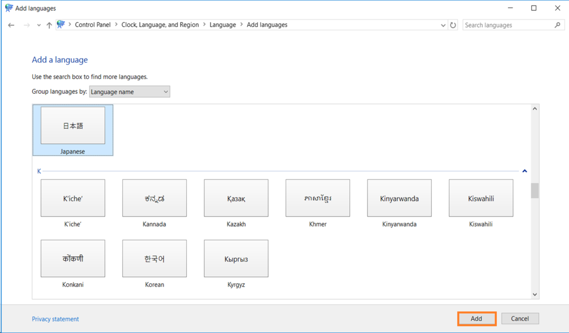Click the language list scrollbar thumb
Screen dimensions: 569x333
535,190
